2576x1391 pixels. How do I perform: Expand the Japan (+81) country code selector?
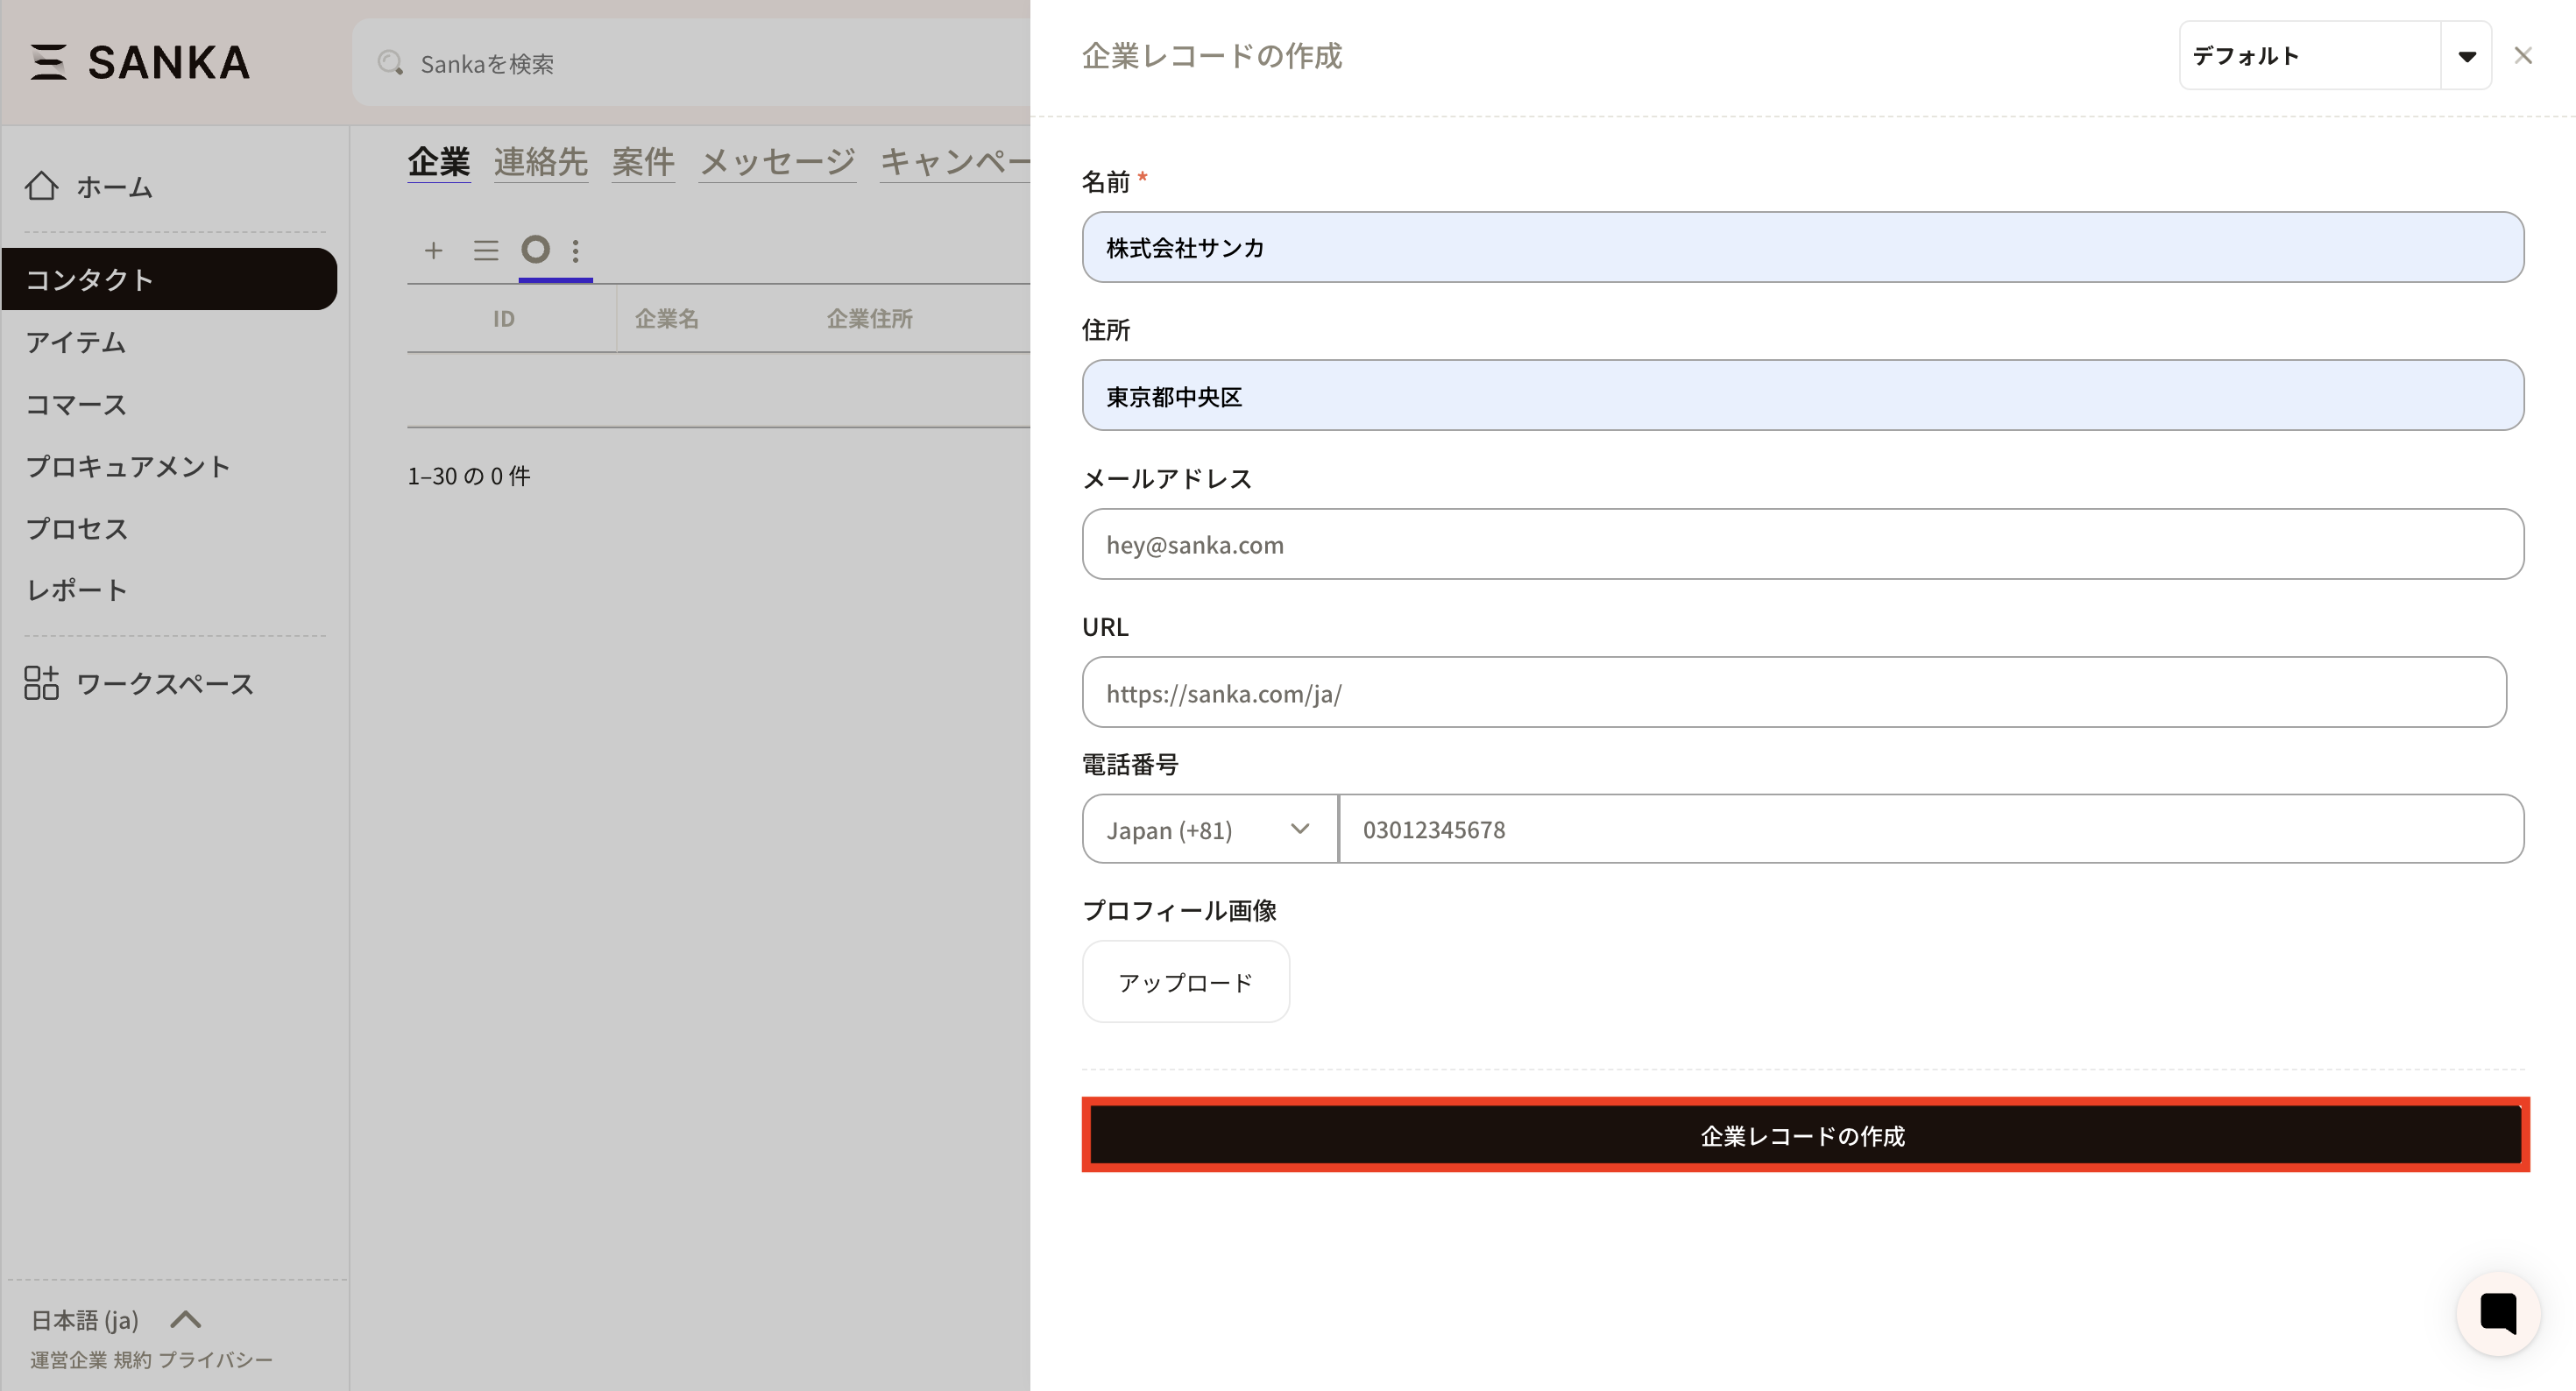1209,829
